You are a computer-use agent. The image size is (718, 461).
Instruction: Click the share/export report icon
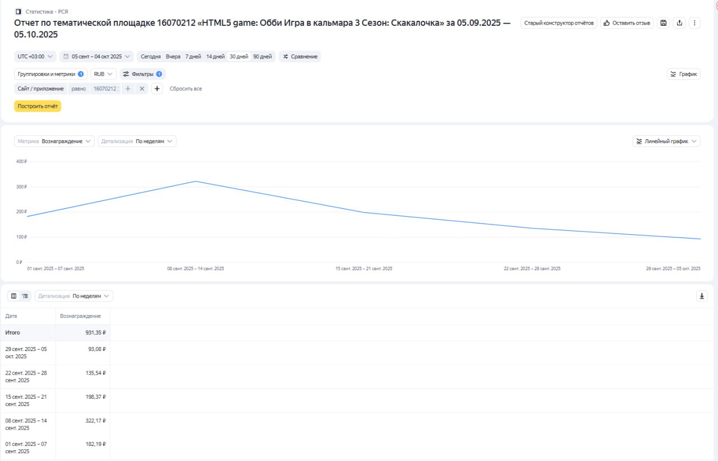679,23
